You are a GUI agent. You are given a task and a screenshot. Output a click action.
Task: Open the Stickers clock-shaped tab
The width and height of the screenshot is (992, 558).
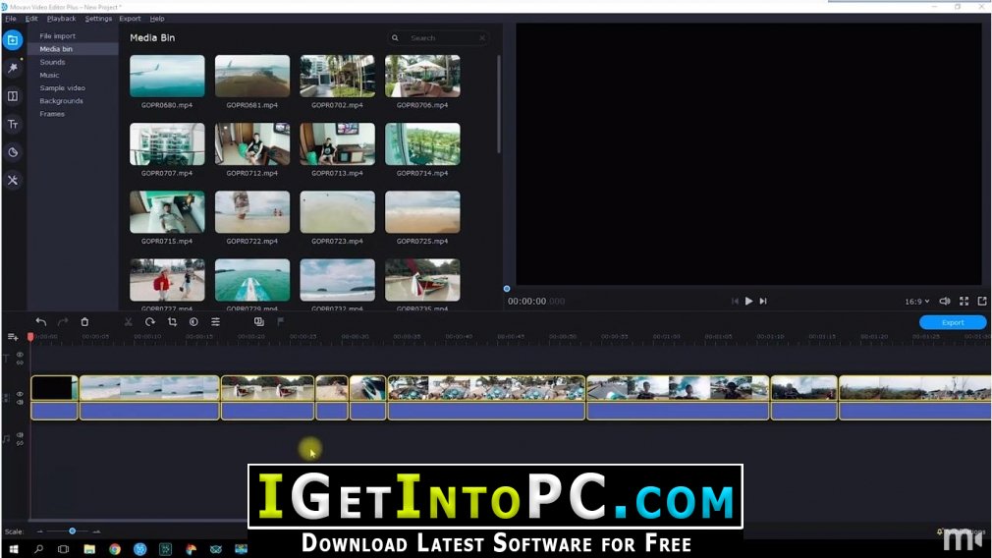click(x=13, y=152)
